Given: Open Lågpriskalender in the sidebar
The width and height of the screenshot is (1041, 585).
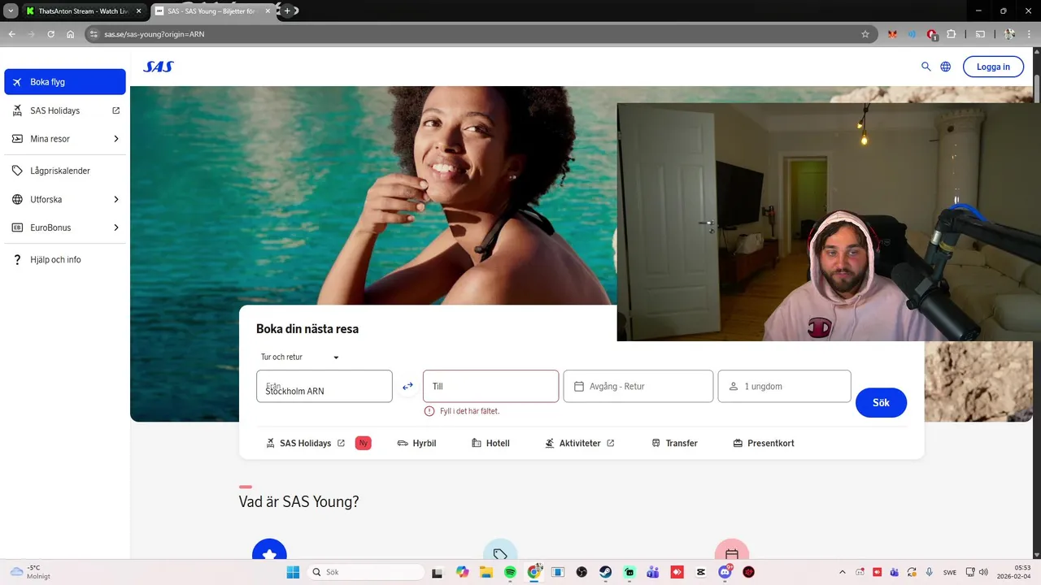Looking at the screenshot, I should (x=65, y=171).
